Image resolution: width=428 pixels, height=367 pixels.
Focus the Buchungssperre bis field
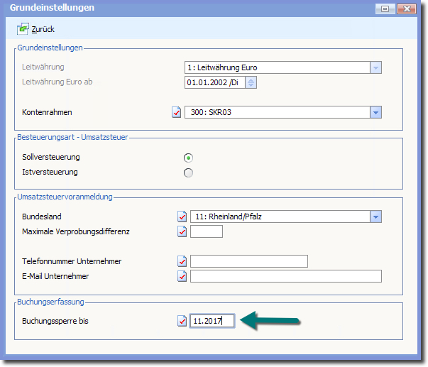click(x=212, y=321)
